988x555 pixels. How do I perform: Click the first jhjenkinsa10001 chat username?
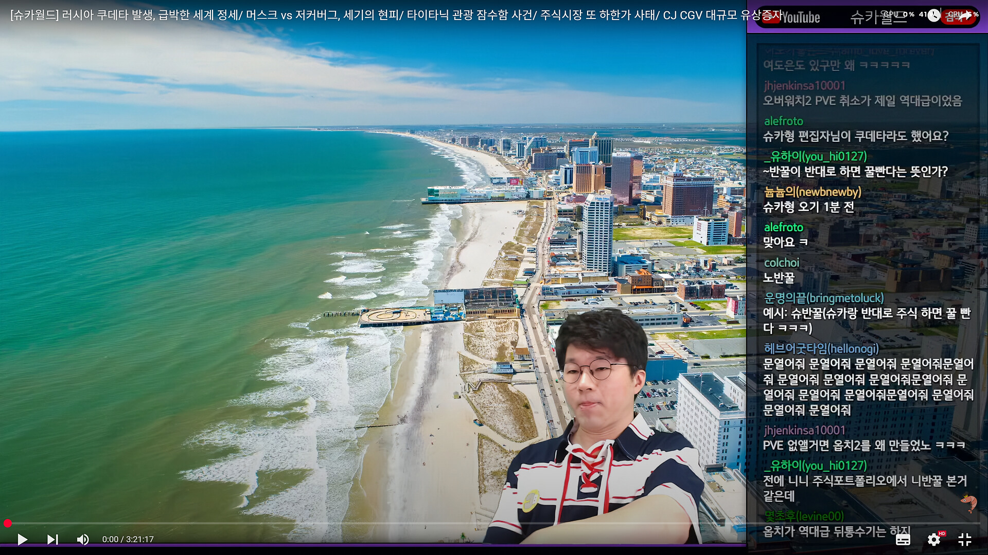tap(804, 85)
